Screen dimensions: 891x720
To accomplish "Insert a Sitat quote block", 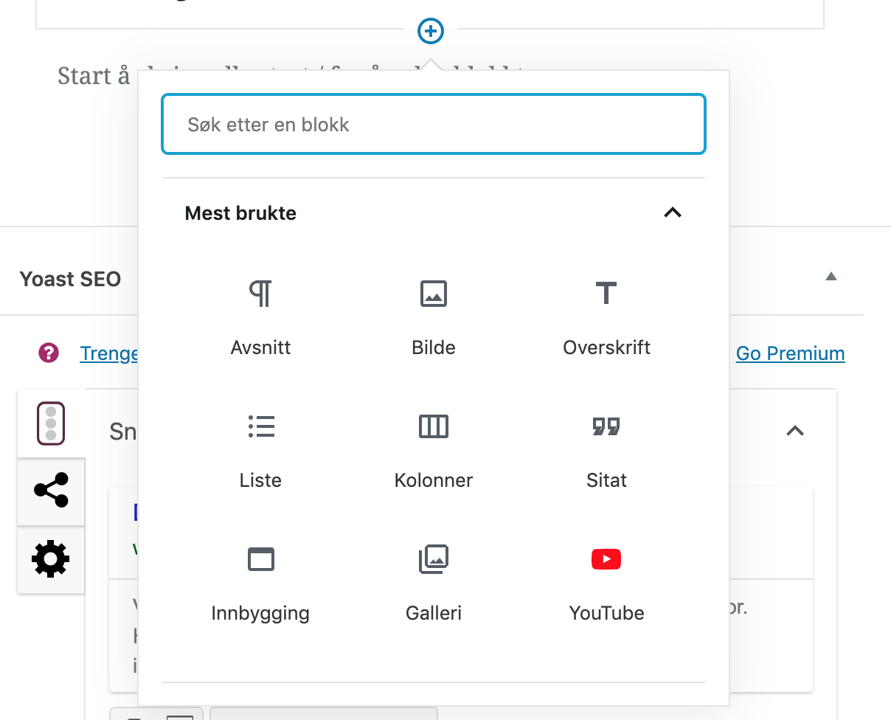I will pyautogui.click(x=606, y=450).
